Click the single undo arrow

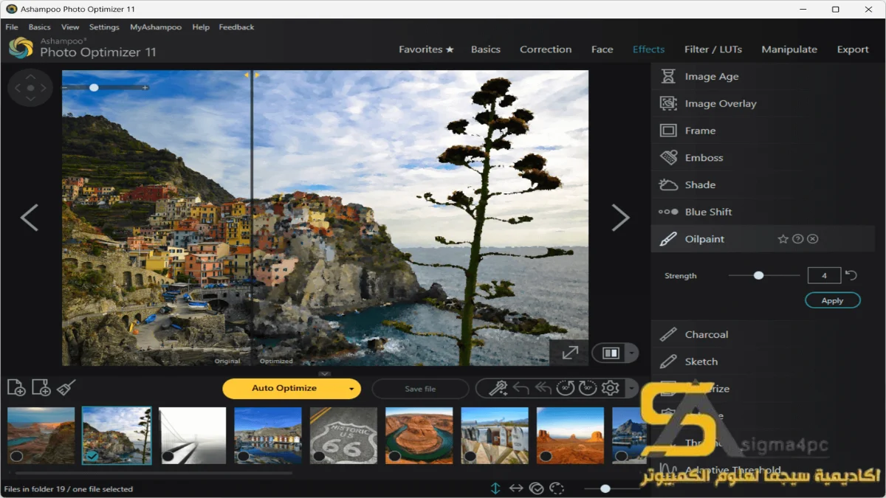521,388
